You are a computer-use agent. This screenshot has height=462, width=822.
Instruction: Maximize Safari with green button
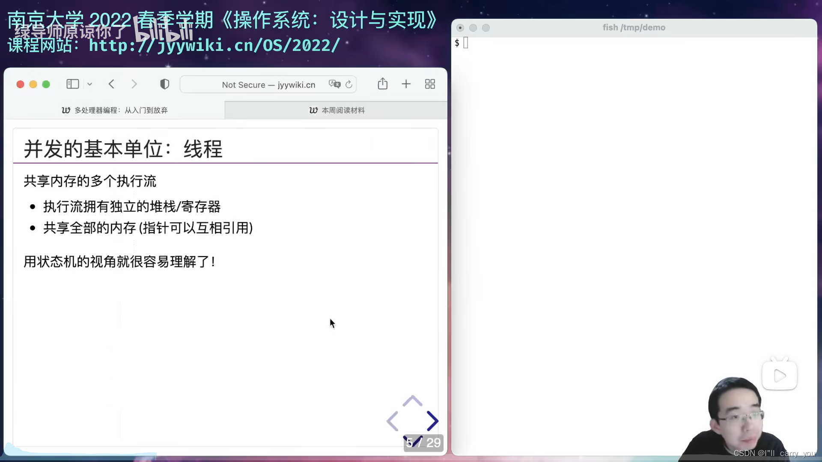pos(46,84)
